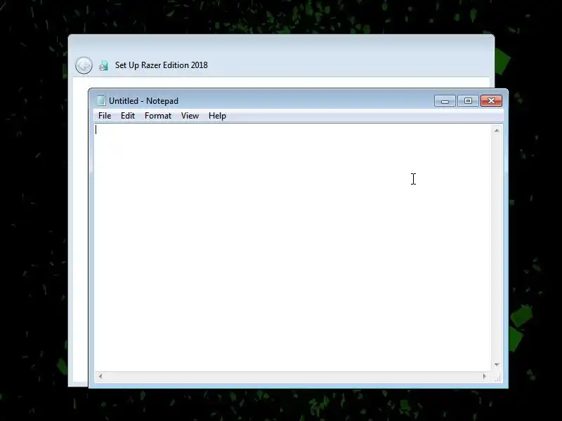Open the View menu in Notepad
Screen dimensions: 562x421
190,116
